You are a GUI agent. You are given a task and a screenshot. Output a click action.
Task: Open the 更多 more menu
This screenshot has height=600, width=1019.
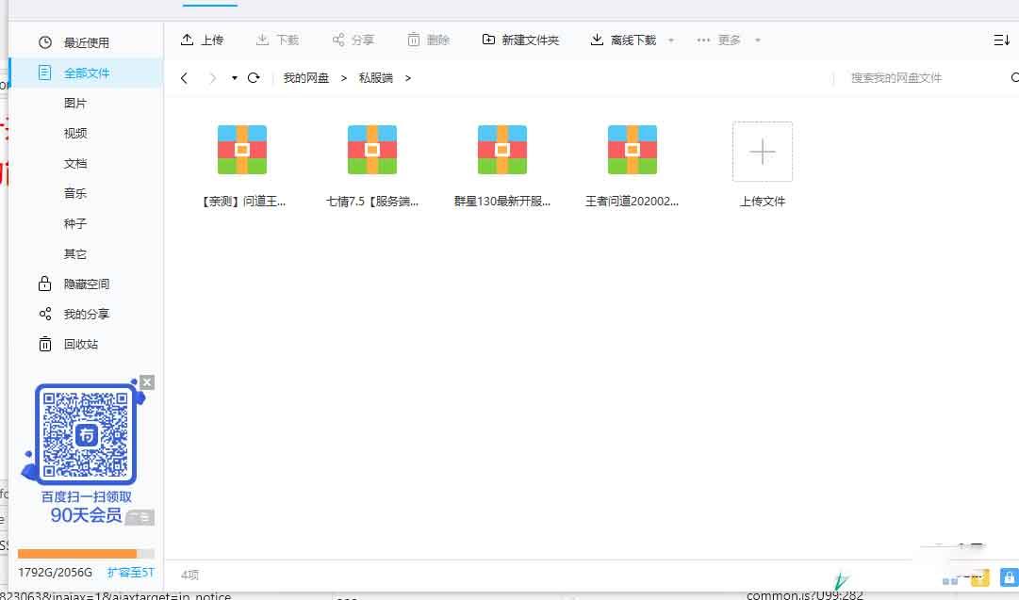(x=718, y=41)
